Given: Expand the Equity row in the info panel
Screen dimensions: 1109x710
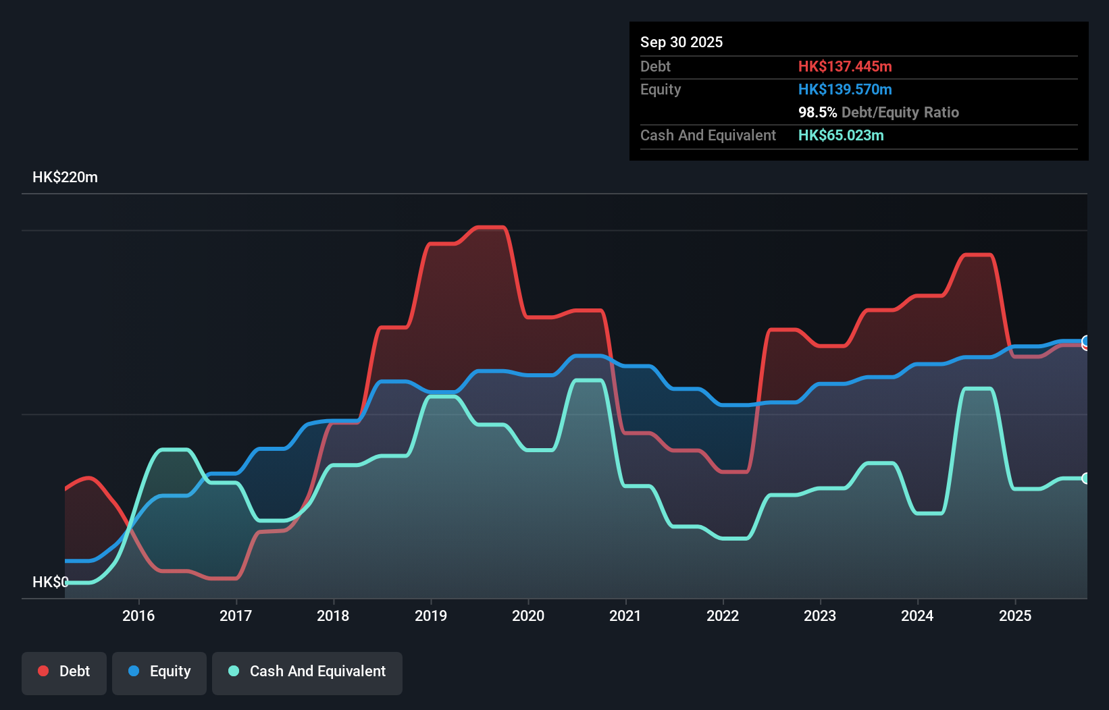Looking at the screenshot, I should click(x=660, y=89).
